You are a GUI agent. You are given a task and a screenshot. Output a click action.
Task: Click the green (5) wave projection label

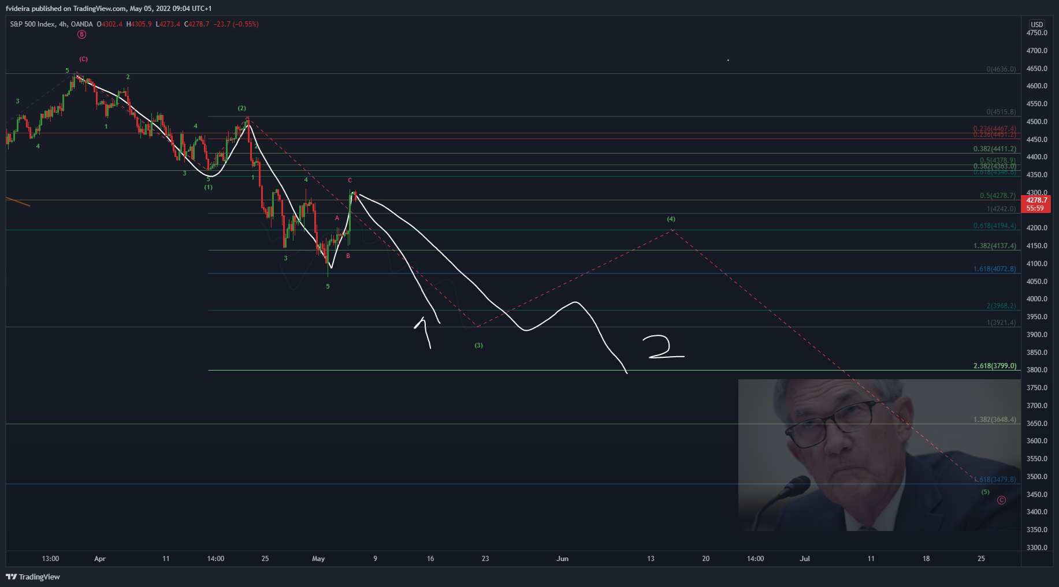click(x=986, y=492)
